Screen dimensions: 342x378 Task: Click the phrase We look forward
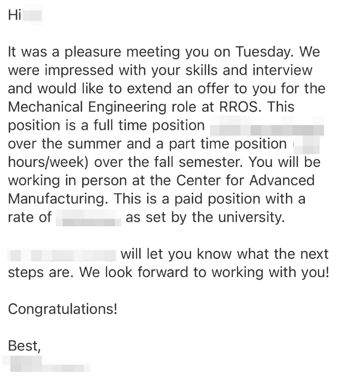point(133,272)
